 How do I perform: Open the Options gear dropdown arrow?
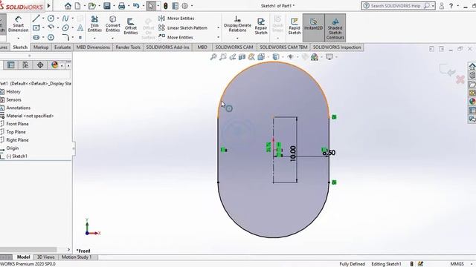192,6
